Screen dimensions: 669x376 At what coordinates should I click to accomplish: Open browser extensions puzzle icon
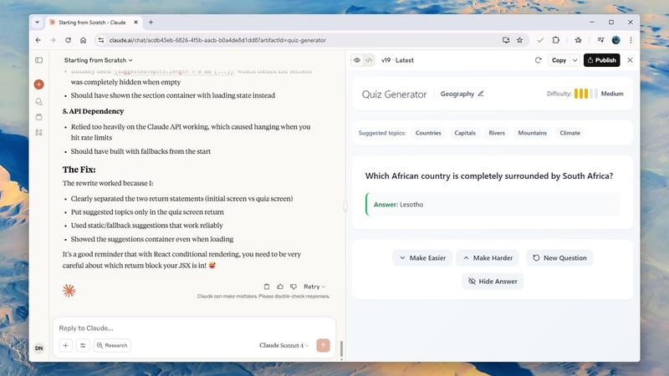555,40
